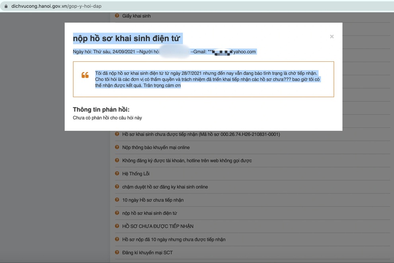394x263 pixels.
Task: Click question icon beside '10 ngày Hồ sơ chưa tiếp nhận'
Action: (117, 200)
